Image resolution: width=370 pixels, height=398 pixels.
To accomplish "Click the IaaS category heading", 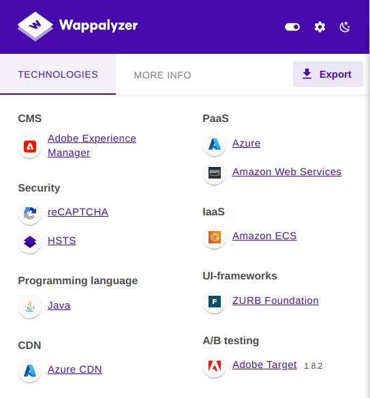I will 214,212.
